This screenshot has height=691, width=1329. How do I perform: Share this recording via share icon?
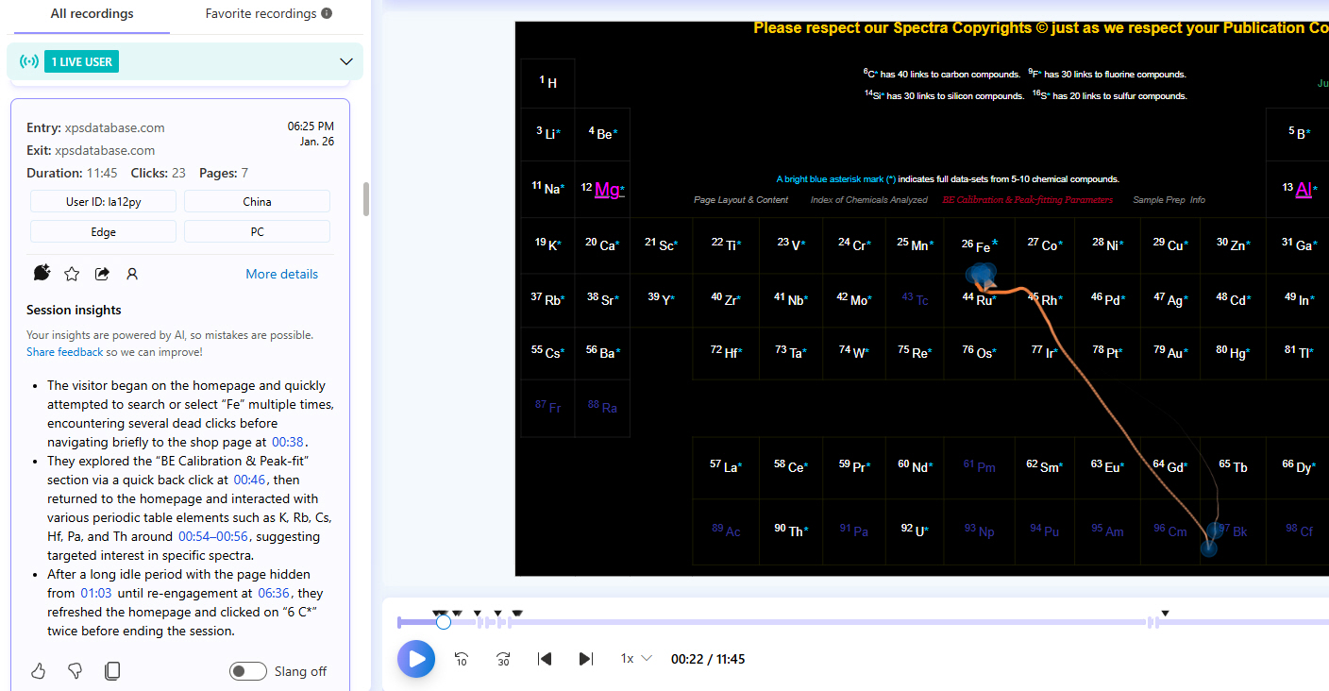(x=102, y=274)
